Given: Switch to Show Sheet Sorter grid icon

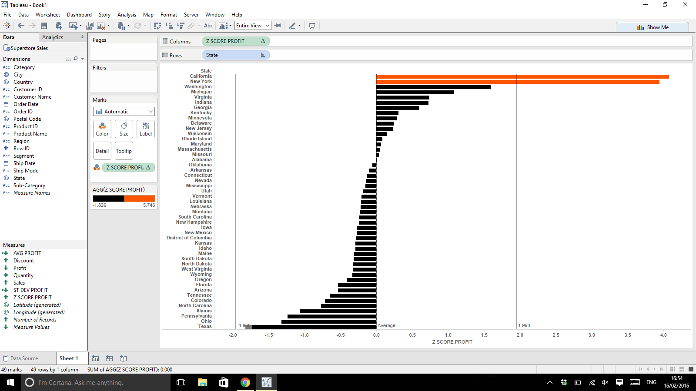Looking at the screenshot, I should (x=673, y=369).
